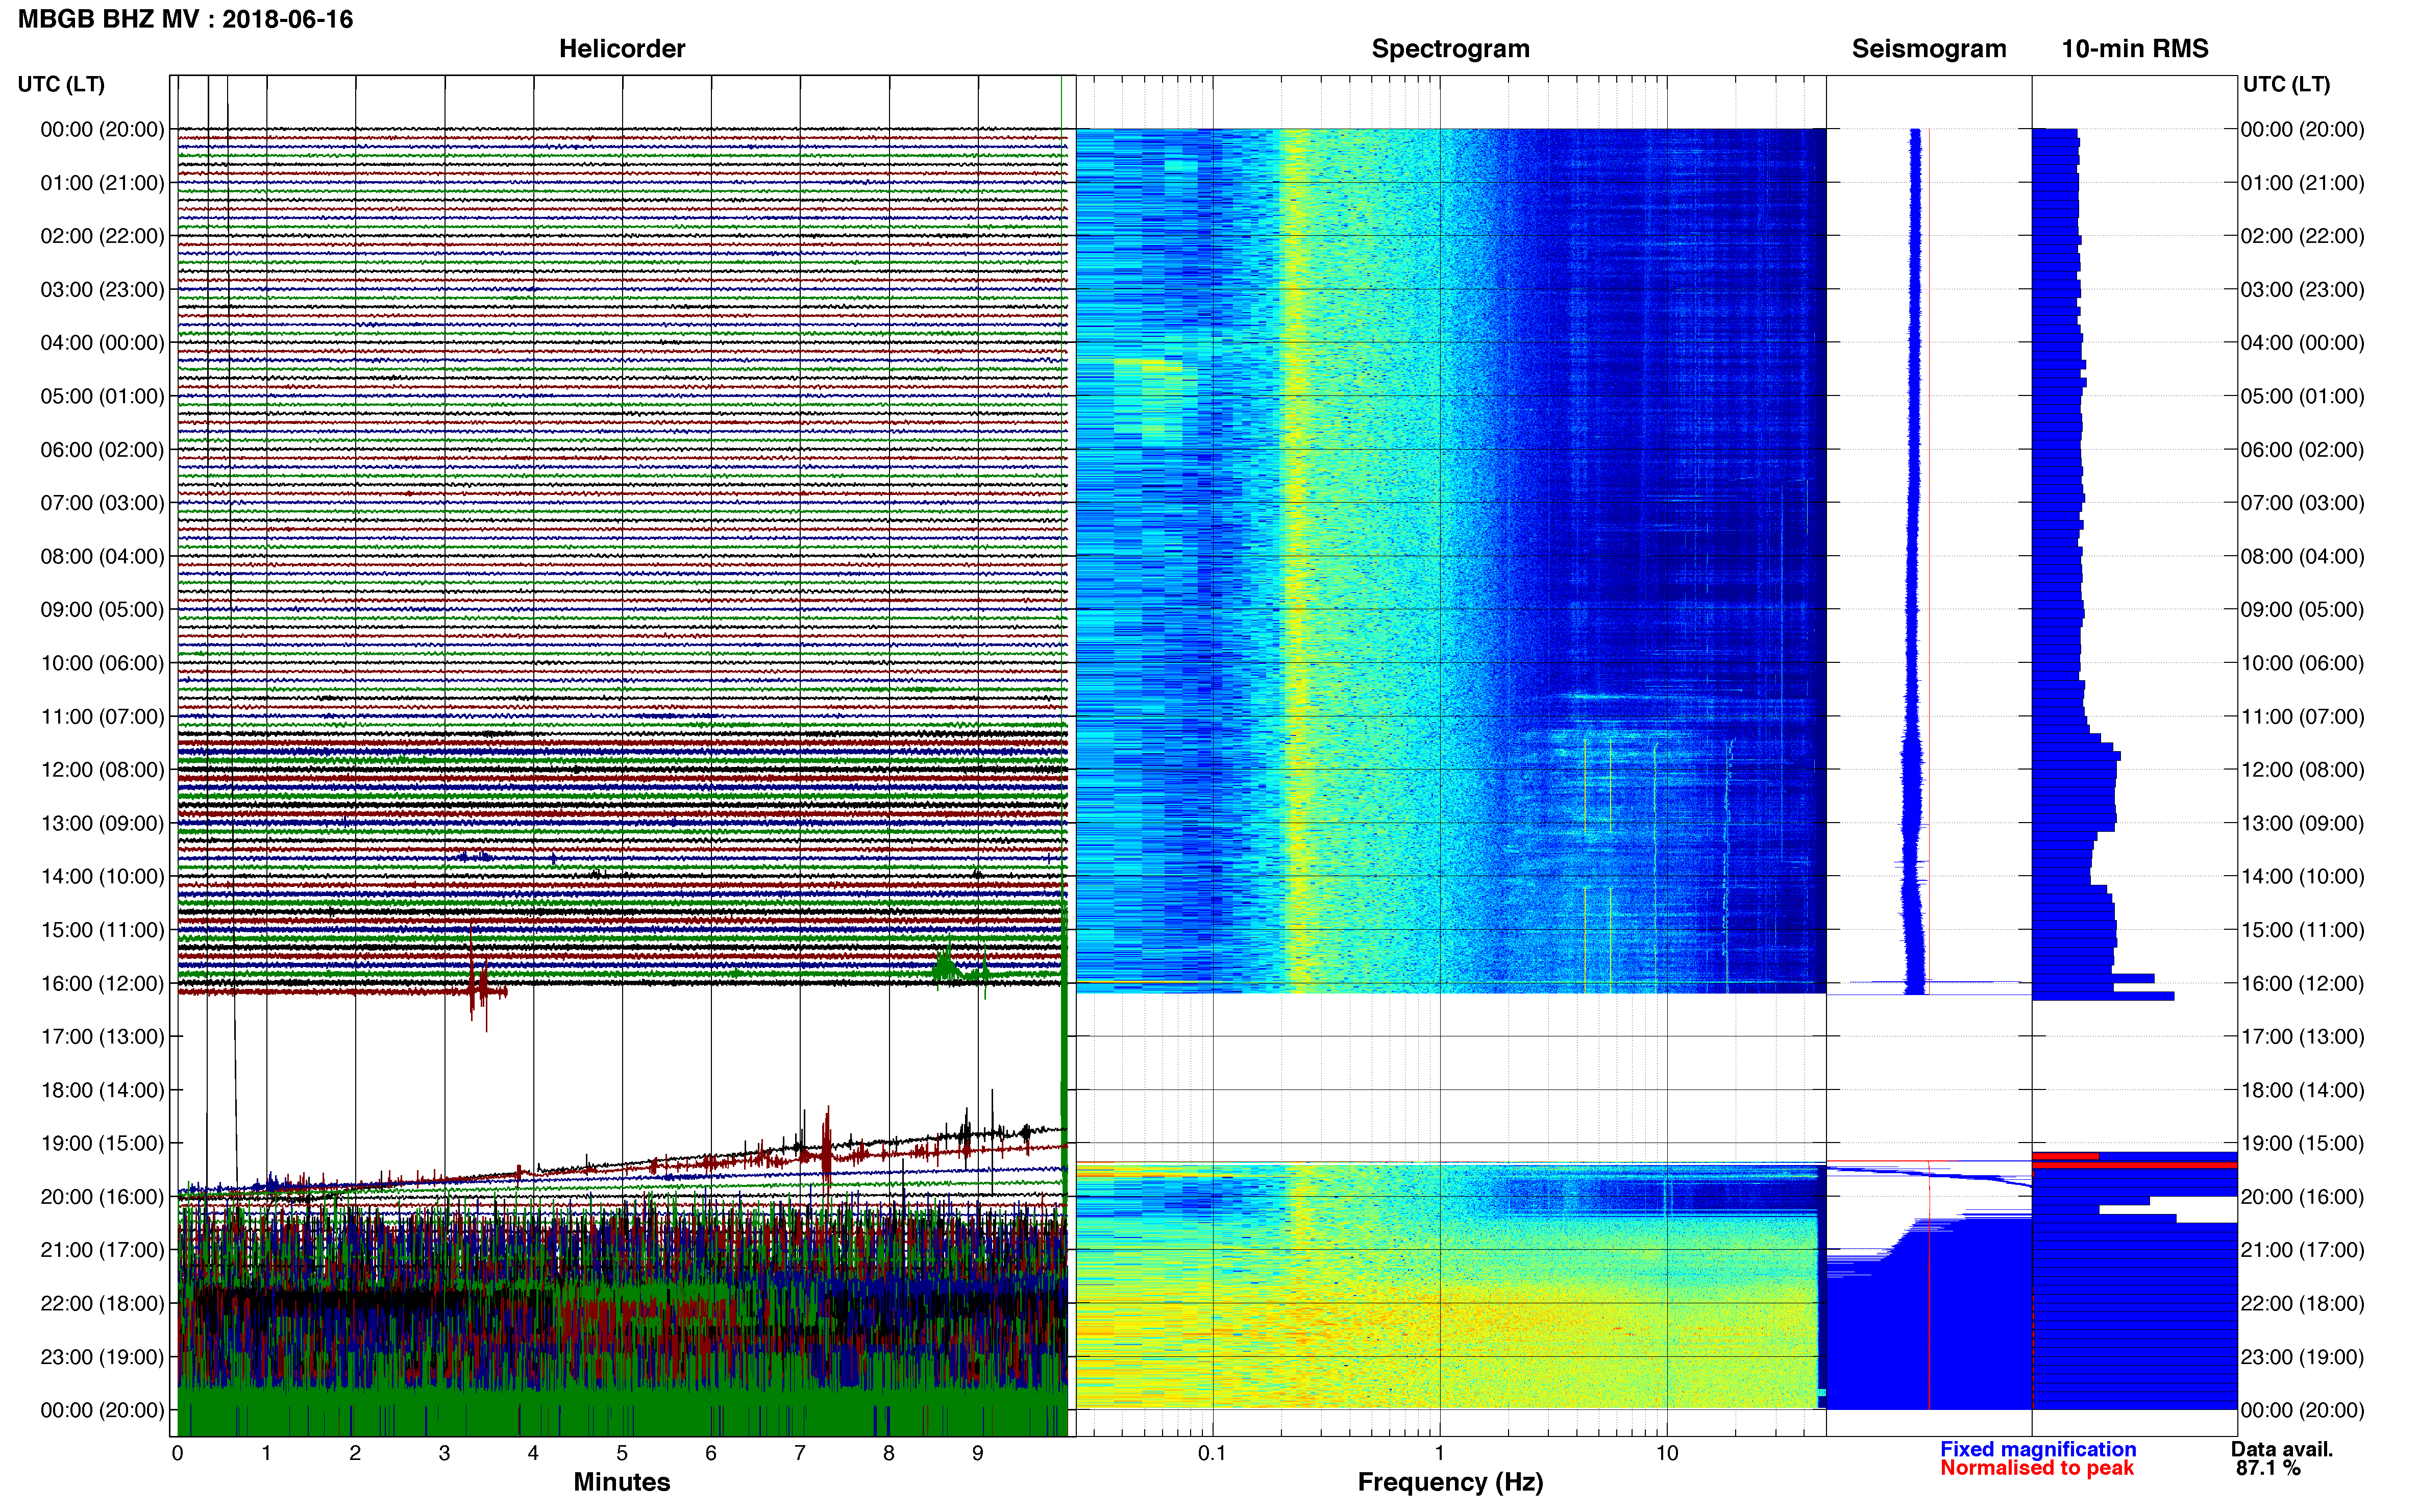Click '21:00 (17:00)' on the Helicorder time axis
Screen dimensions: 2419x1512
(x=102, y=1249)
